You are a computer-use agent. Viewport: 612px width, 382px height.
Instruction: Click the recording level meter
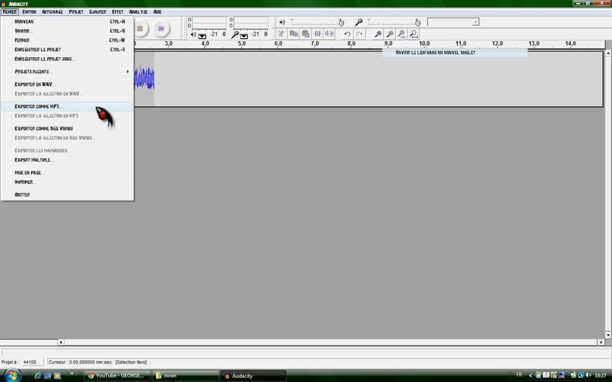point(251,23)
